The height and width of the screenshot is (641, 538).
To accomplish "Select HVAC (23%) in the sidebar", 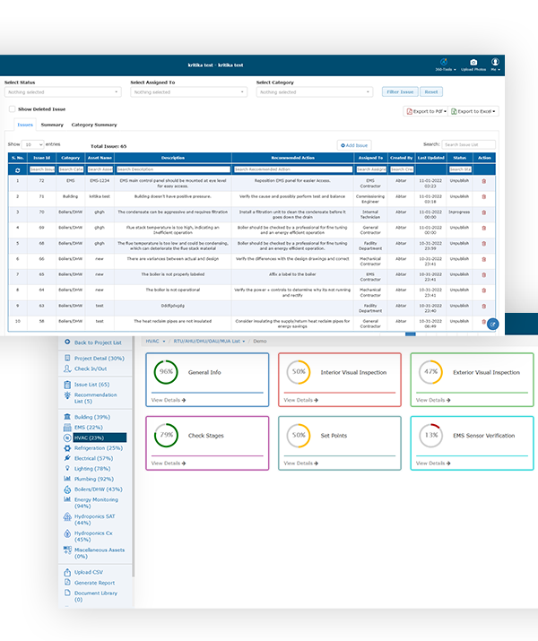I will pos(100,437).
